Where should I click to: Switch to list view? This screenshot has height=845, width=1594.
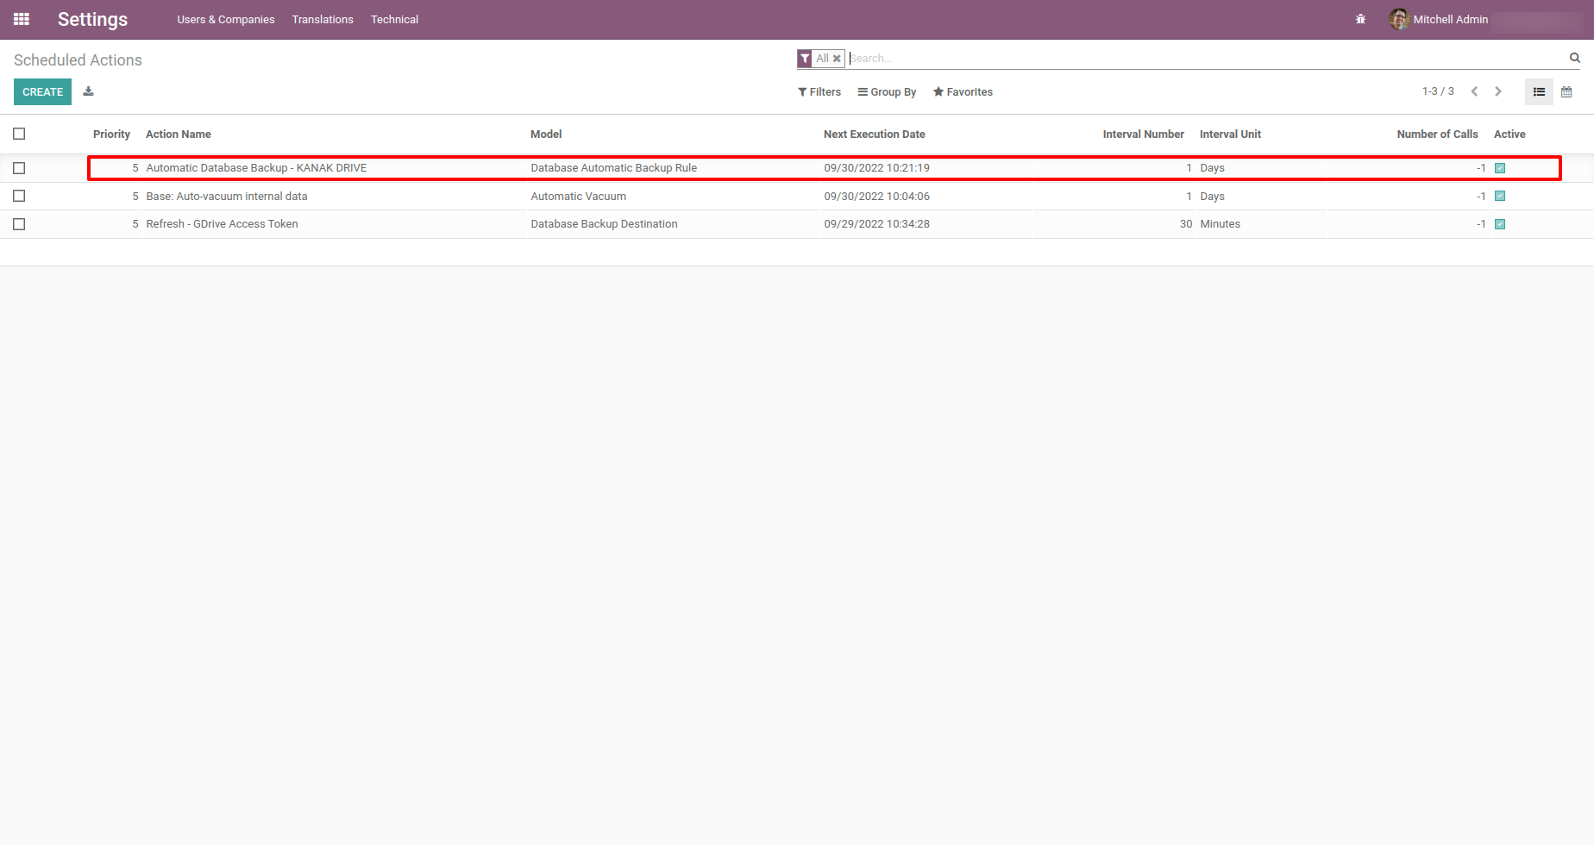pyautogui.click(x=1539, y=91)
